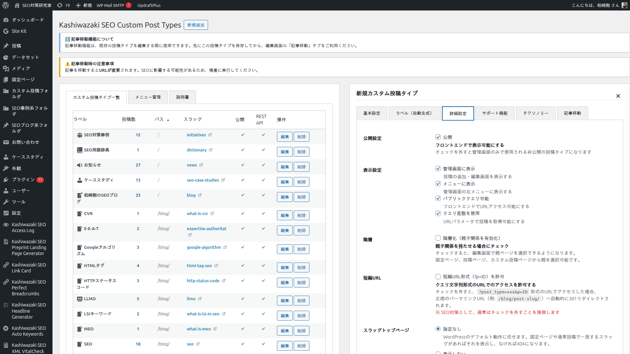Click the プラグイン icon showing 11
630x354 pixels.
point(6,179)
